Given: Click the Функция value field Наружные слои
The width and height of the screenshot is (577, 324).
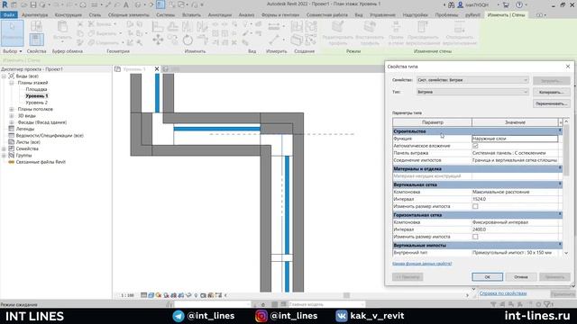Looking at the screenshot, I should click(x=515, y=139).
